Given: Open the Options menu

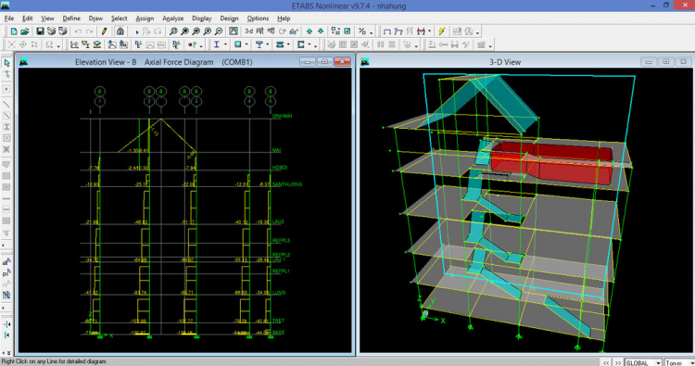Looking at the screenshot, I should 258,19.
